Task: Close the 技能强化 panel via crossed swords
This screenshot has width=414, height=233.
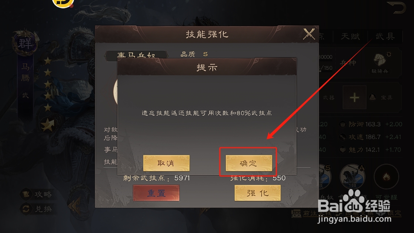Action: pos(309,34)
